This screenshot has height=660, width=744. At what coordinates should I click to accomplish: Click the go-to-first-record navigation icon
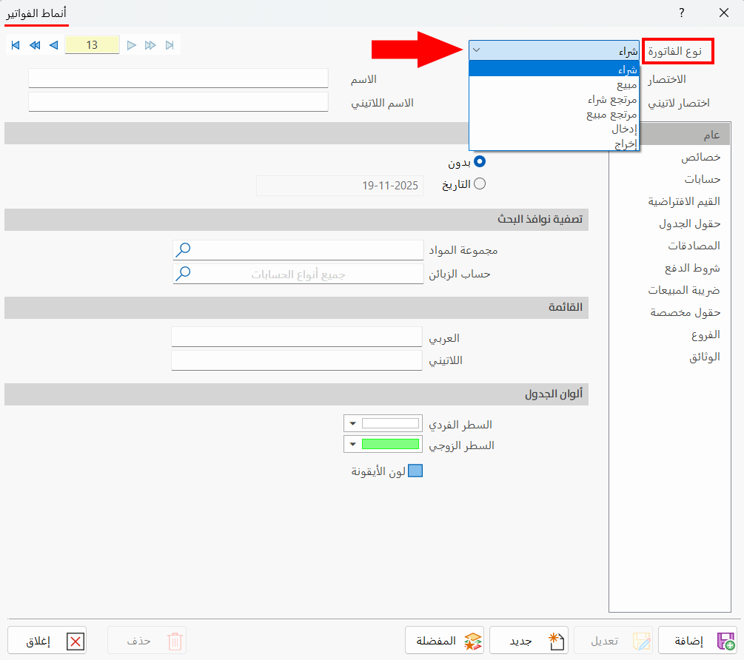[x=15, y=45]
